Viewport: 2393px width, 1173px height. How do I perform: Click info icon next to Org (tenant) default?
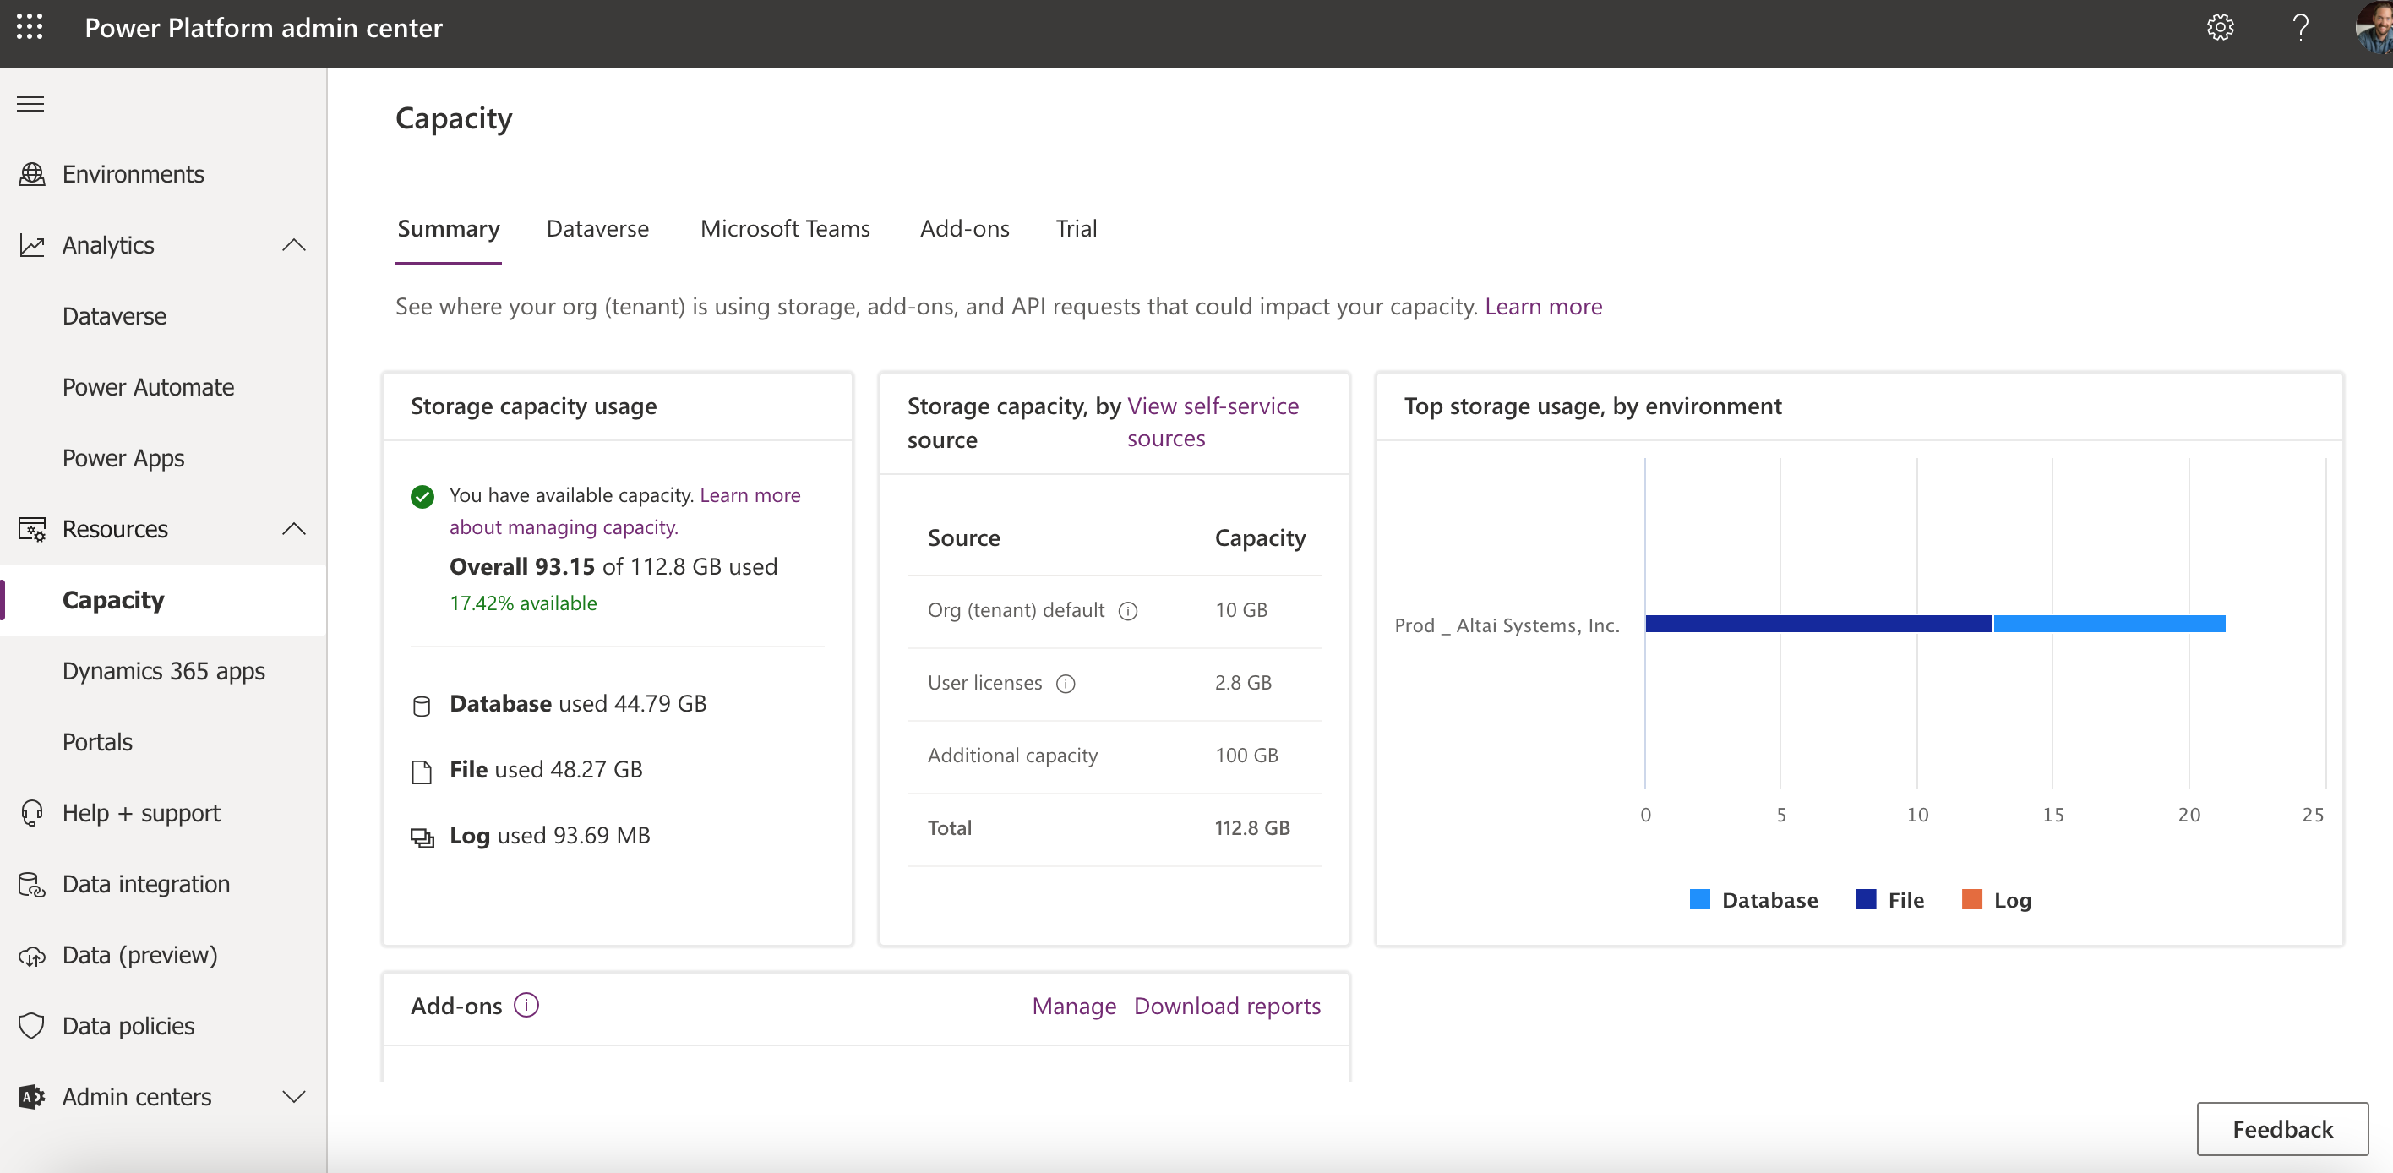click(x=1128, y=610)
